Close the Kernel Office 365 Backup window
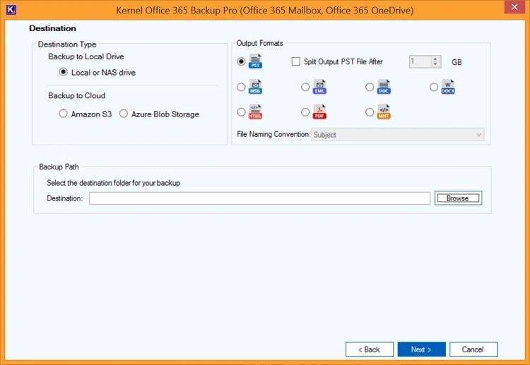The image size is (530, 365). pos(514,7)
